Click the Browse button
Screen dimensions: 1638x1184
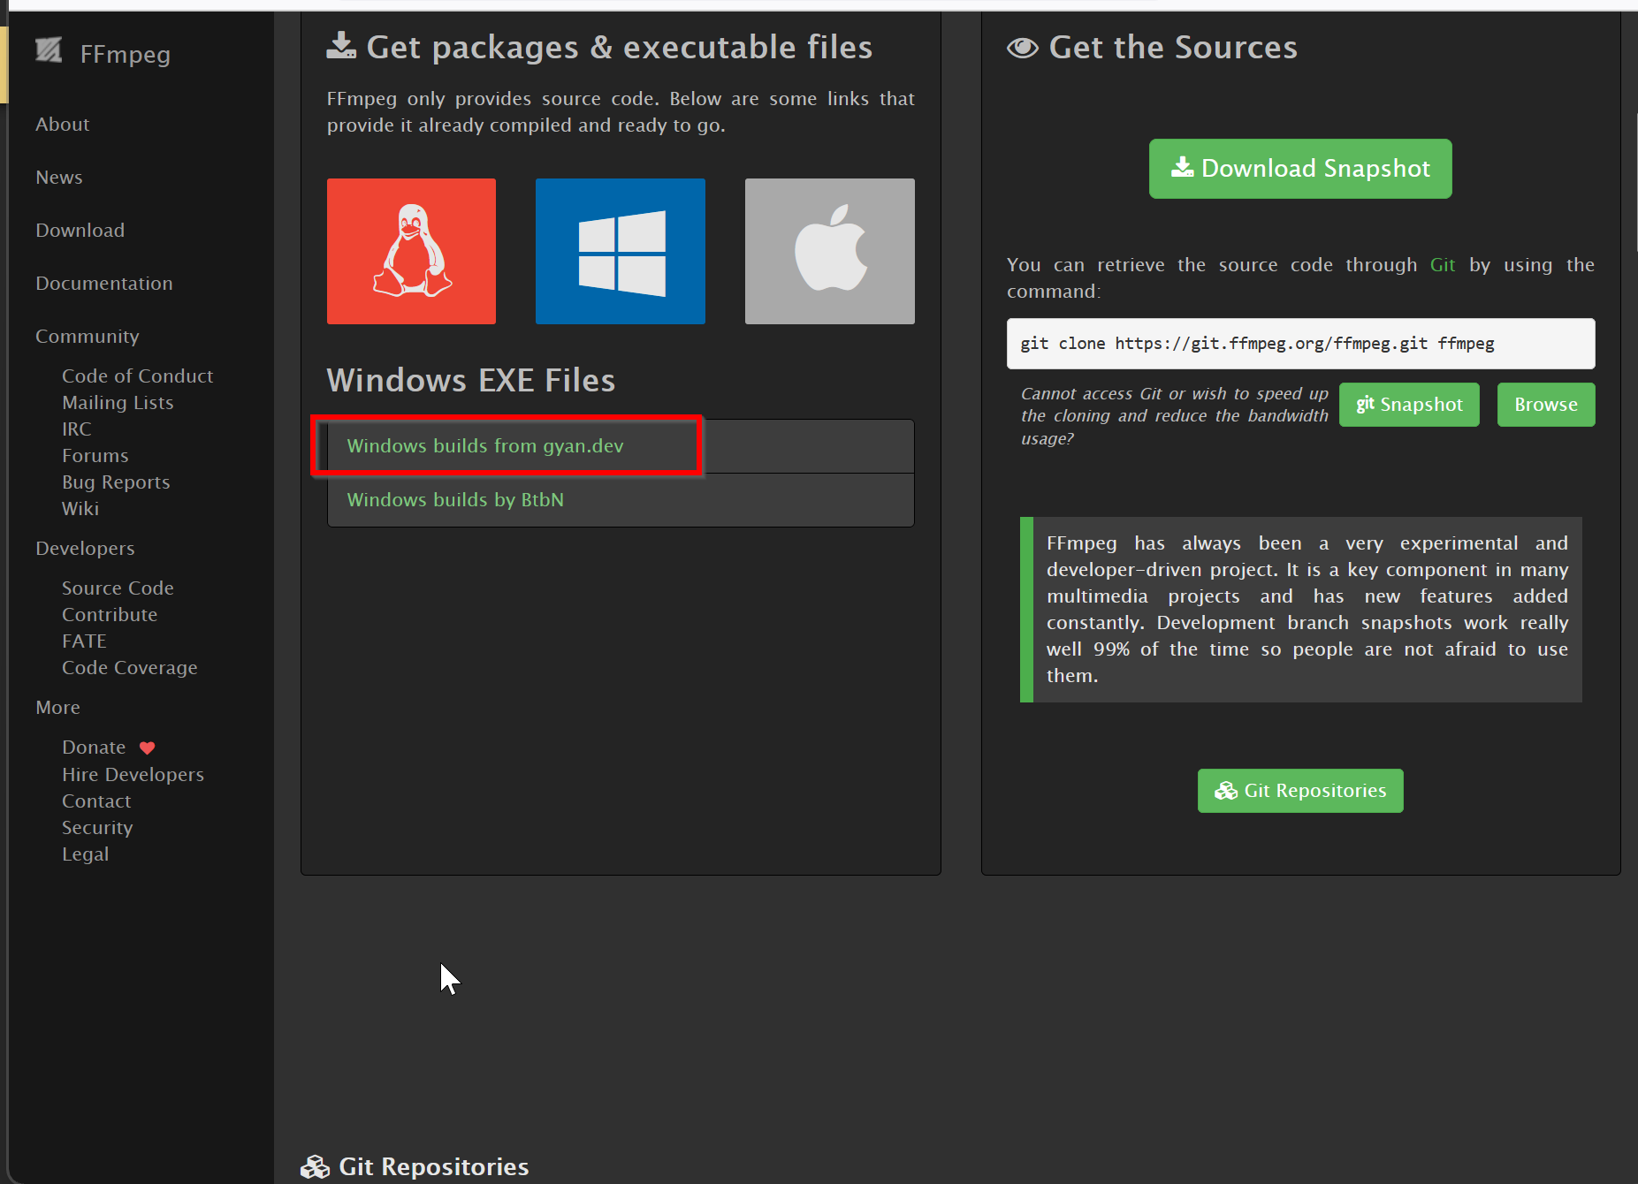(x=1546, y=405)
